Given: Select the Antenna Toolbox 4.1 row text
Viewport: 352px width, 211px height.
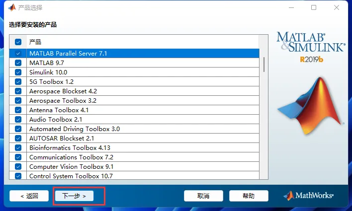Looking at the screenshot, I should 59,110.
